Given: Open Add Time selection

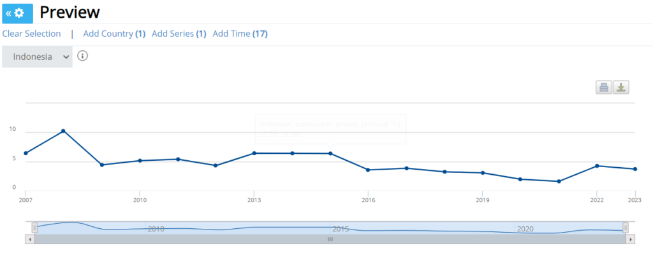Looking at the screenshot, I should pyautogui.click(x=240, y=34).
